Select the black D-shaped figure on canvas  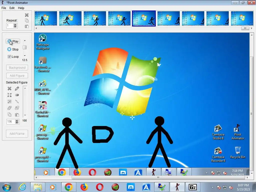click(x=102, y=134)
